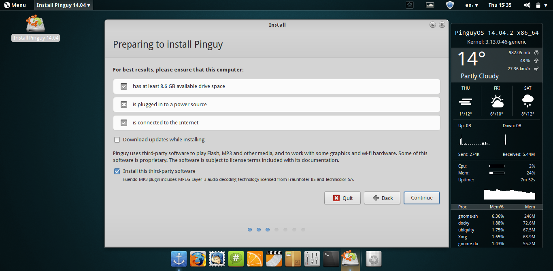The height and width of the screenshot is (271, 553).
Task: Quit the Pinguy installer
Action: (x=342, y=198)
